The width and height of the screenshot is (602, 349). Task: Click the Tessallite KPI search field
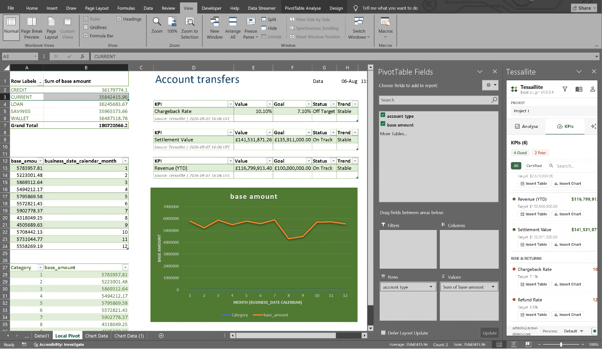[572, 166]
